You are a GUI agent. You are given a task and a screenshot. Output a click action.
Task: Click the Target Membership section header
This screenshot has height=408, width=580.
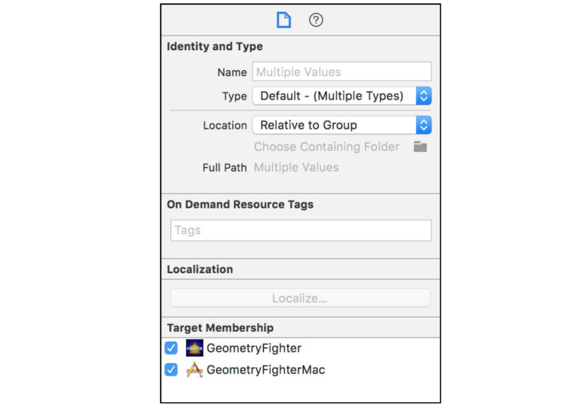(220, 328)
